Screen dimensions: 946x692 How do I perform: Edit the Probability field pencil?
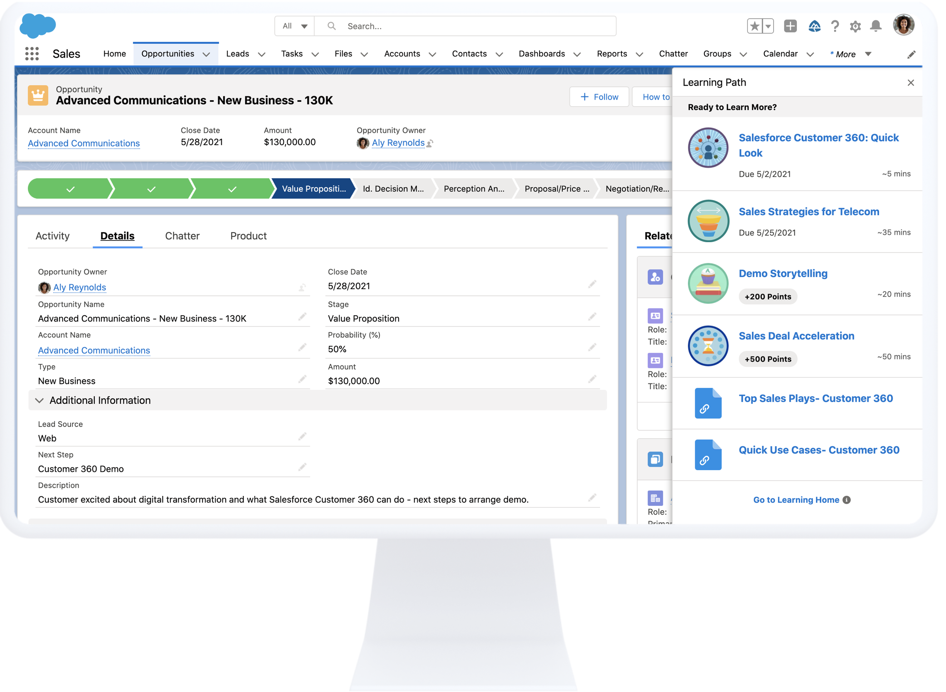coord(592,347)
